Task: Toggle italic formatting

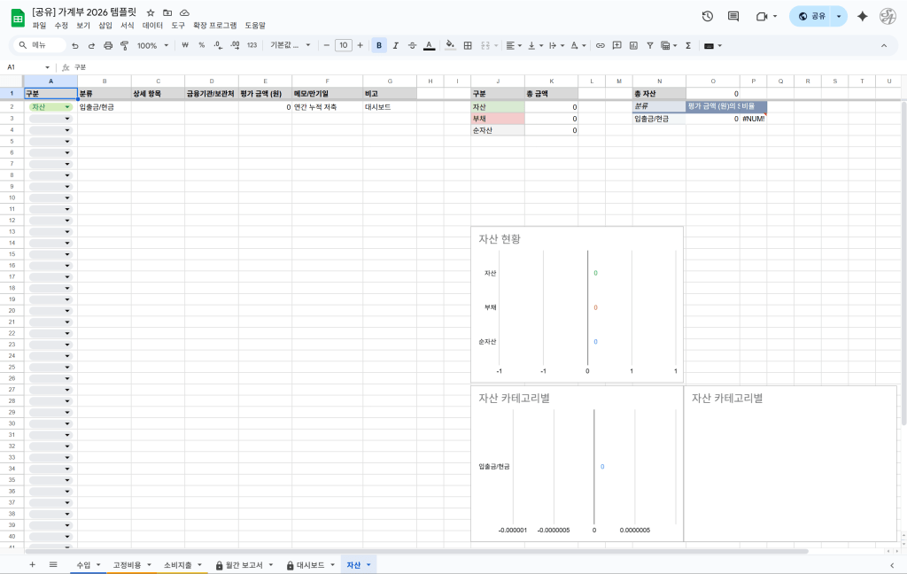Action: (395, 45)
